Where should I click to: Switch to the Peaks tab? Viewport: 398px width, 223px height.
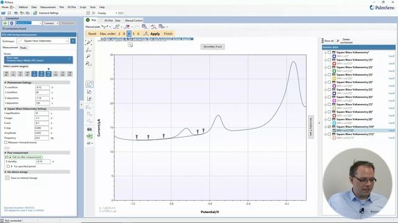point(24,48)
